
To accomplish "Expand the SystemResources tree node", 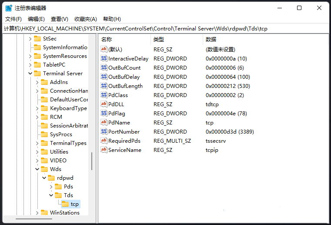I will (30, 56).
